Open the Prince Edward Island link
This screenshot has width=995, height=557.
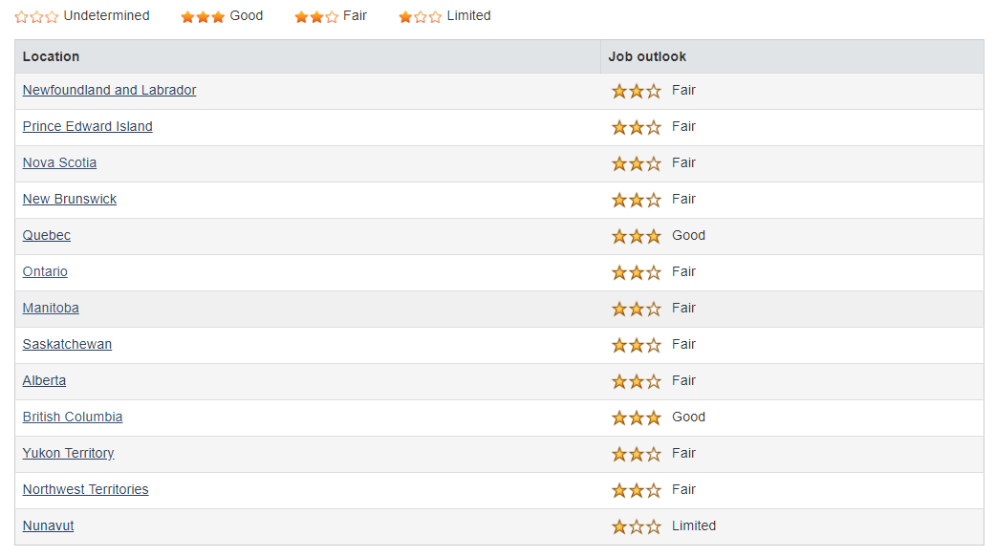click(88, 126)
